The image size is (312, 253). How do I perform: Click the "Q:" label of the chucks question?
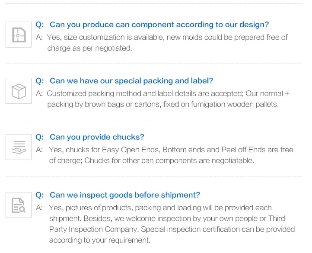pyautogui.click(x=40, y=137)
